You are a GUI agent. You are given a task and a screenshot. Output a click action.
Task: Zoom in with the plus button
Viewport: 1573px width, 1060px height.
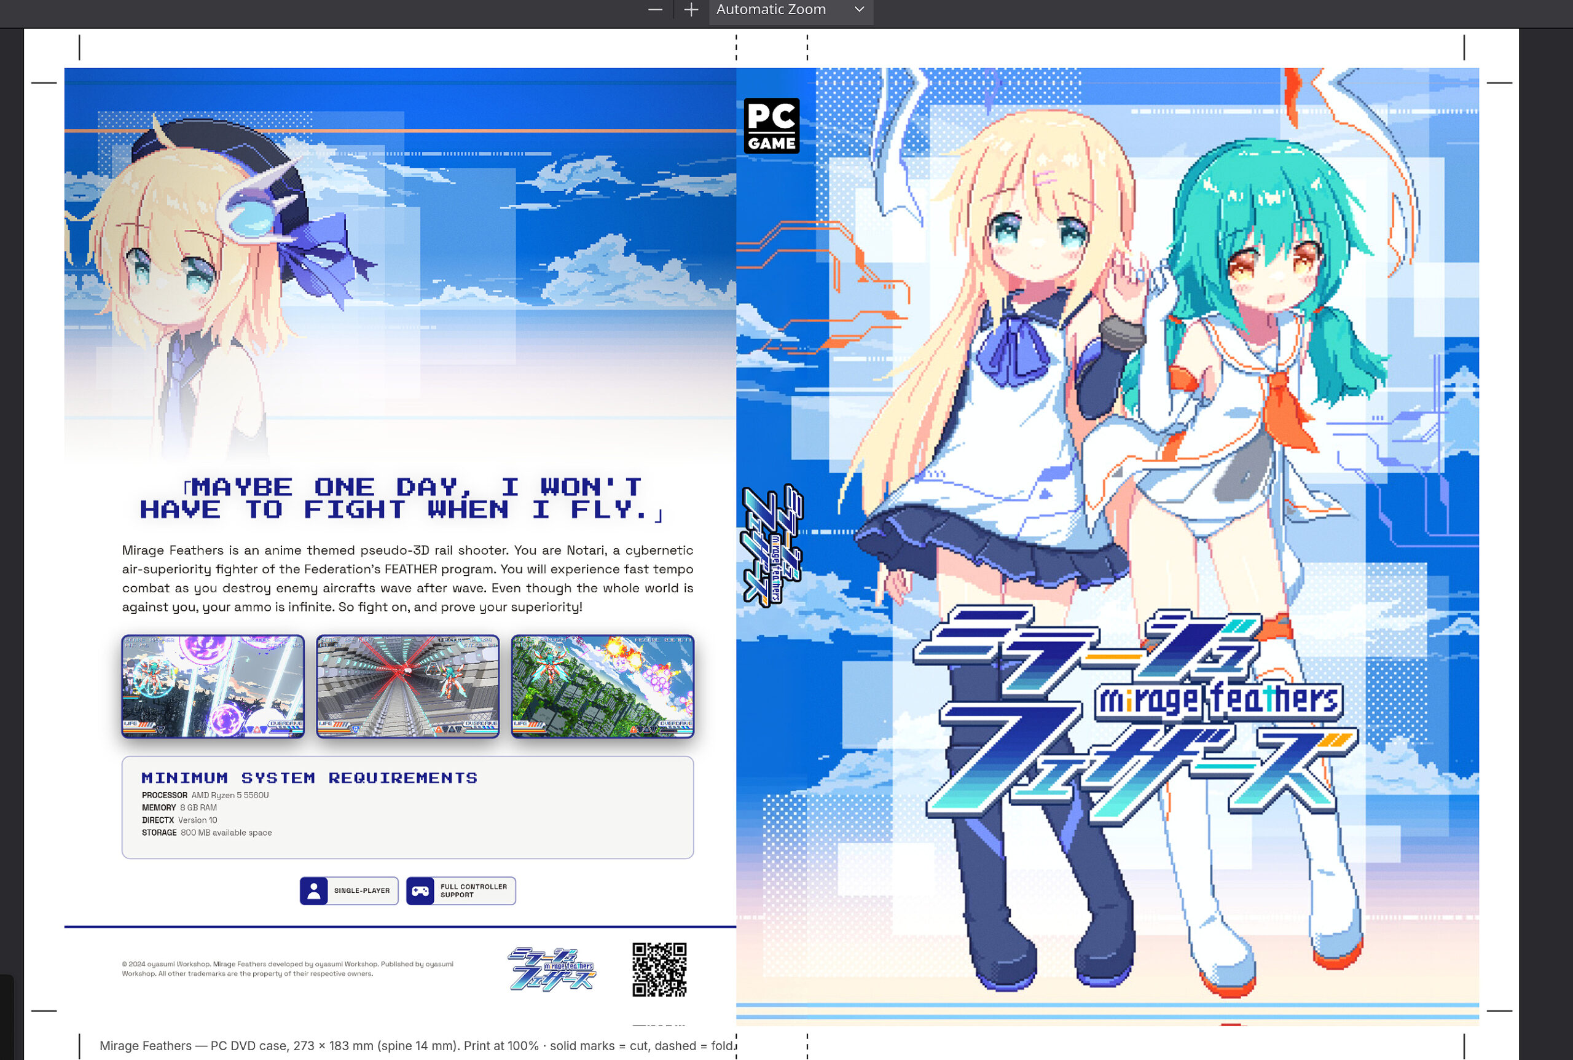[691, 9]
